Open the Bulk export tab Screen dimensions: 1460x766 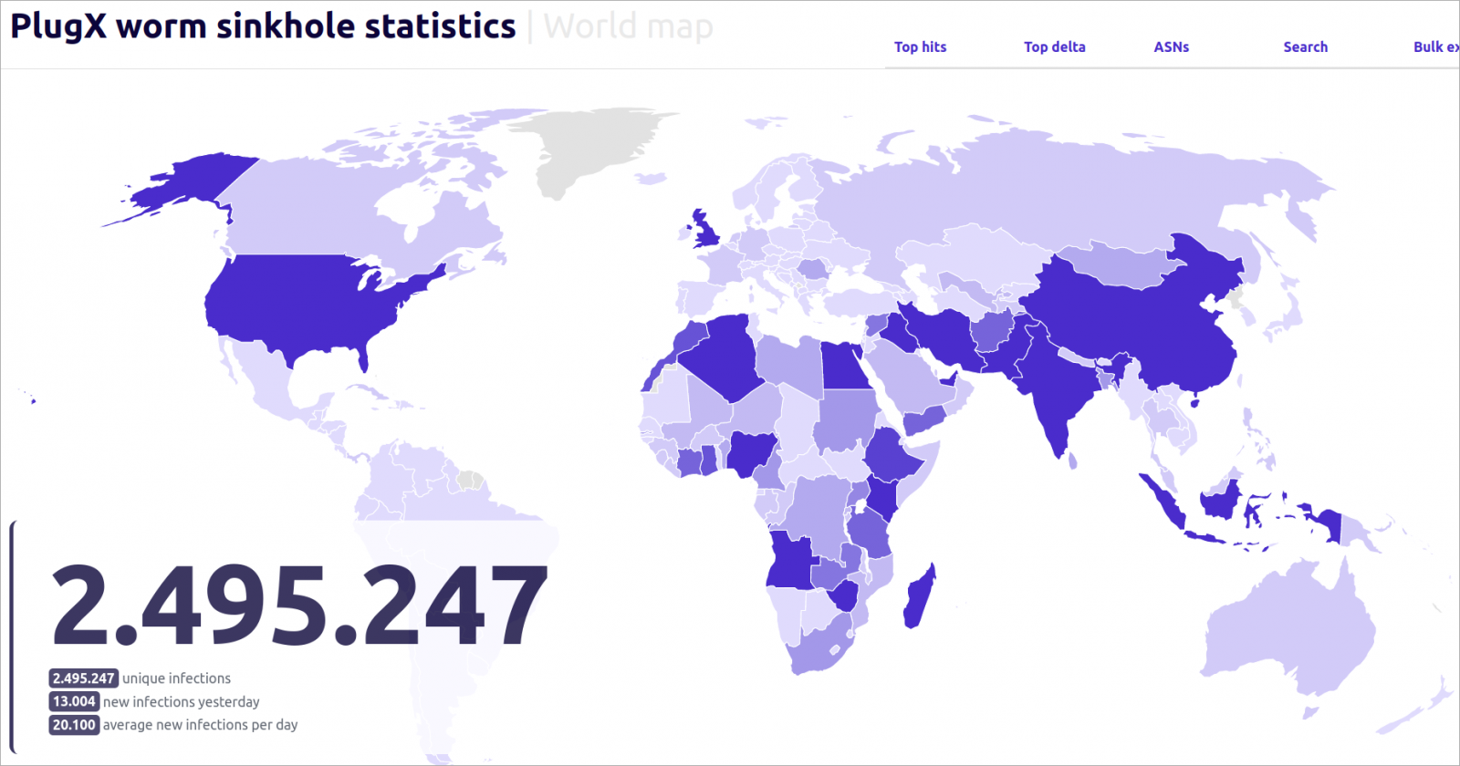click(x=1436, y=47)
